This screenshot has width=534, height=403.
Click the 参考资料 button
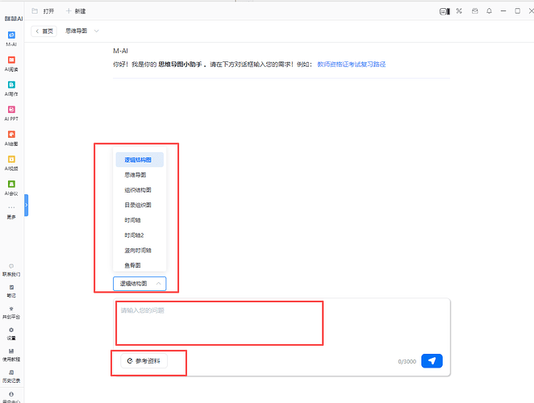[144, 361]
